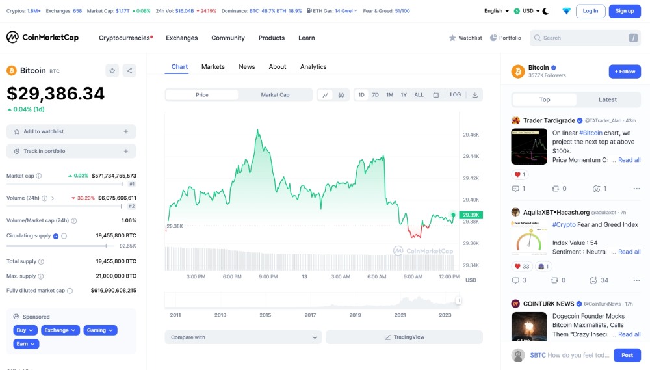This screenshot has width=650, height=370.
Task: Switch chart to Market Cap view
Action: (x=275, y=95)
